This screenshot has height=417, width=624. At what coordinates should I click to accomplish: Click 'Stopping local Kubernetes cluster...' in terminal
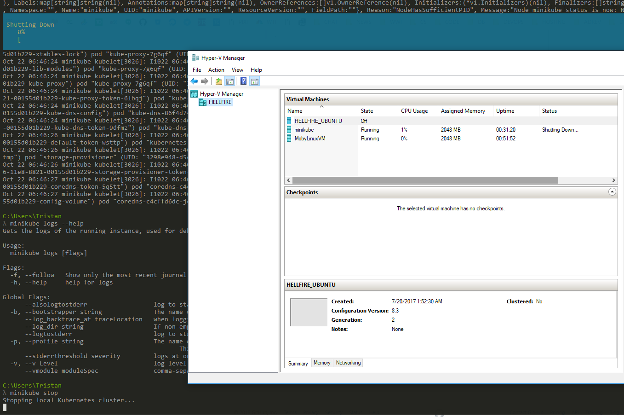click(69, 400)
